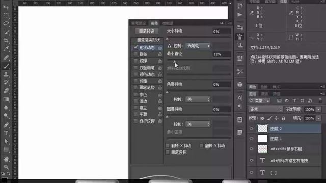Viewport: 326px width, 183px height.
Task: Open 控制 dropdown under 圆度抖动
Action: click(x=198, y=124)
